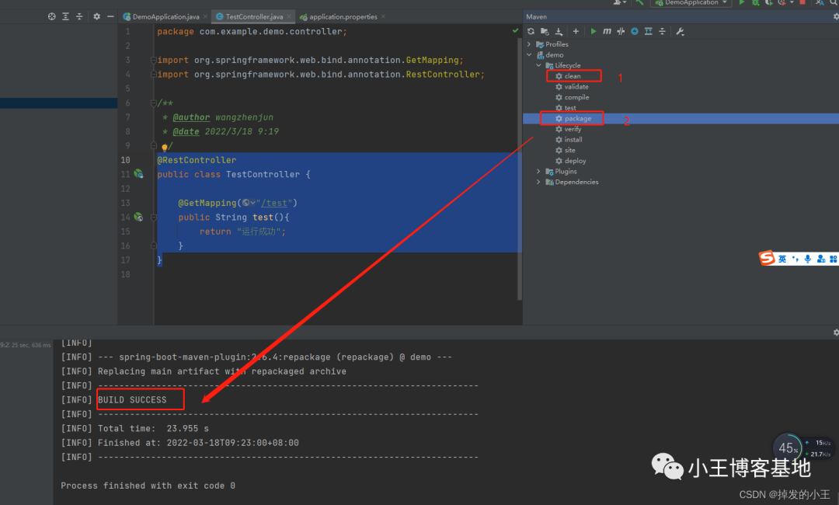Viewport: 839px width, 505px height.
Task: Toggle Sogou English/Chinese mode button
Action: pos(782,259)
